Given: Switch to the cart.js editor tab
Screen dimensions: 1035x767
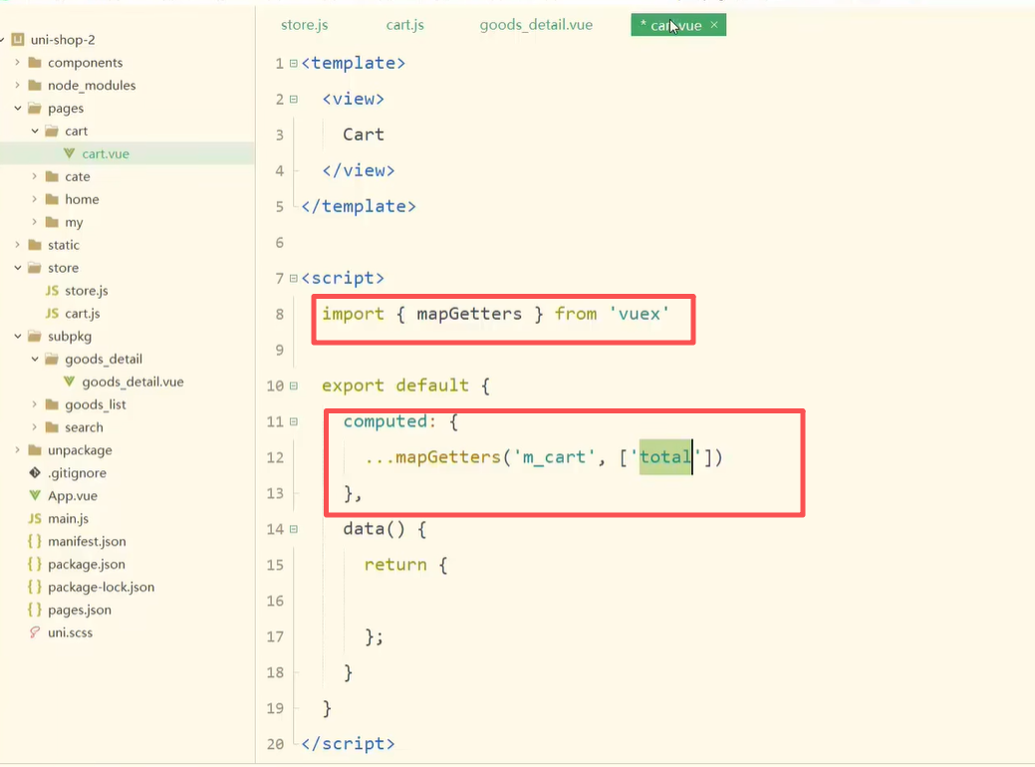Looking at the screenshot, I should [404, 25].
